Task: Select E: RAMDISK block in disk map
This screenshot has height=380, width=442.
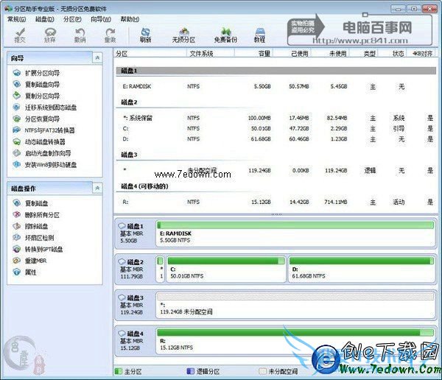Action: click(295, 233)
